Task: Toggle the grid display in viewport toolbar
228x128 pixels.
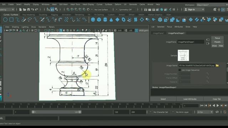Action: point(32,30)
